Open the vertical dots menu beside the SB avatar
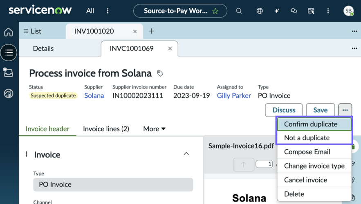Screen dimensions: 361x204 coord(328,11)
